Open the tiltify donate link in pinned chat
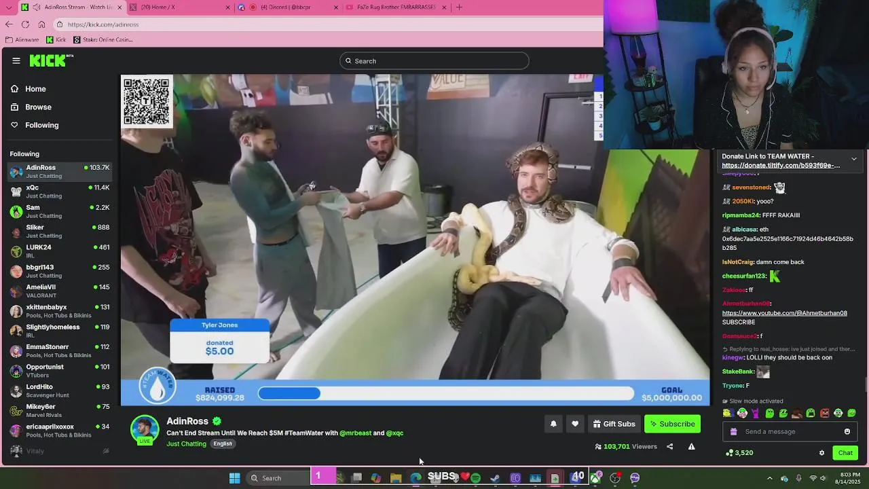Screen dimensions: 869x489 point(780,165)
